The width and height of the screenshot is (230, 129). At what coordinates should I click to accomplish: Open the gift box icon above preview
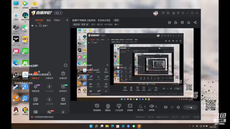point(169,23)
